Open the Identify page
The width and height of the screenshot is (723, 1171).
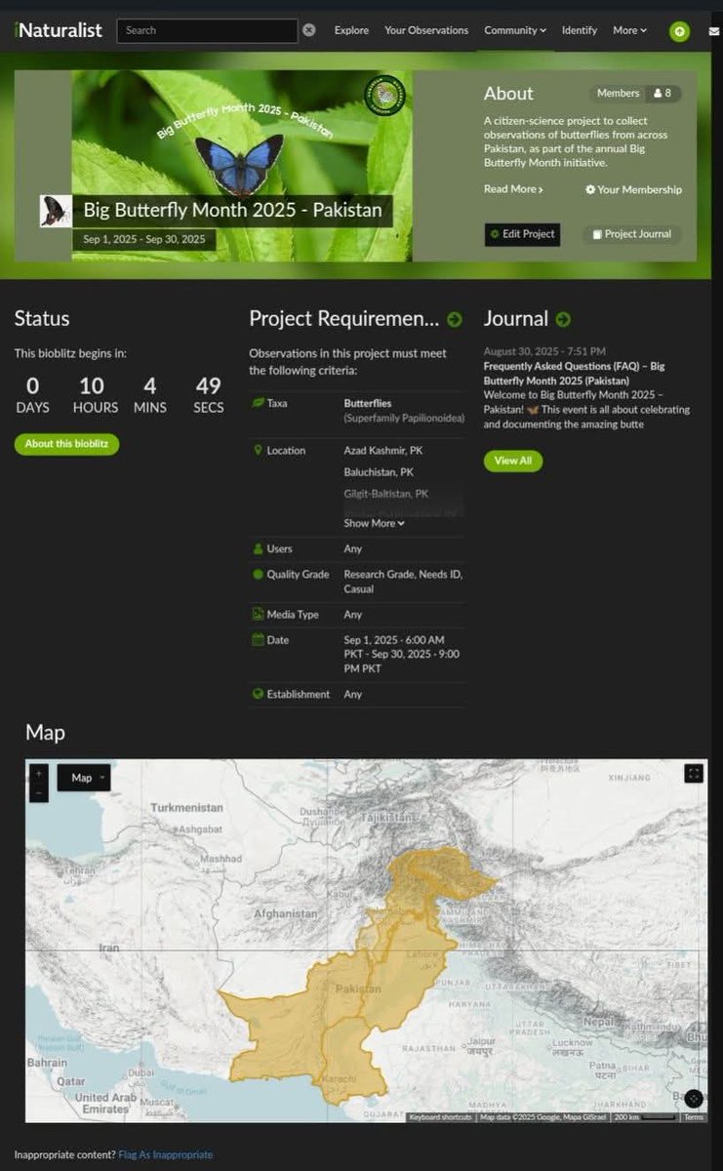pos(580,30)
